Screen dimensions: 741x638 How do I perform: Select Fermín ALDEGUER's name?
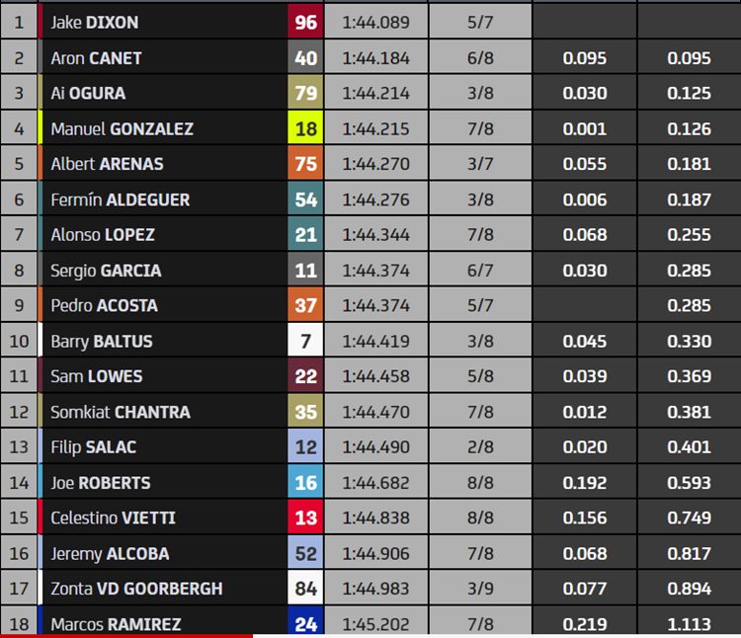tap(120, 199)
